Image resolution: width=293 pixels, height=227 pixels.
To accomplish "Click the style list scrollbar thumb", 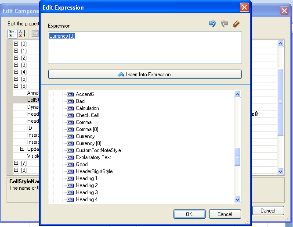I will pos(237,156).
